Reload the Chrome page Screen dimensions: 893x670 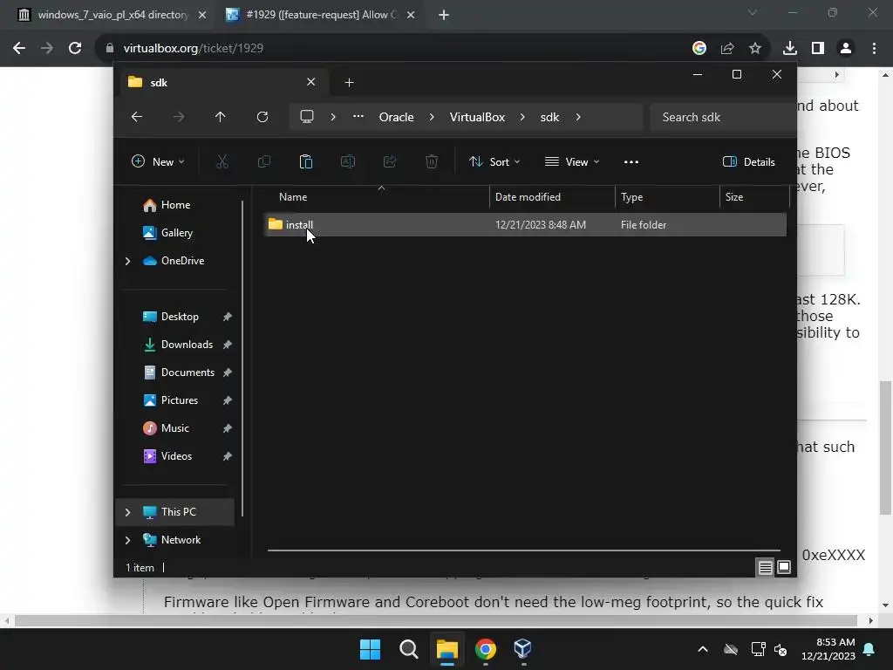click(75, 49)
